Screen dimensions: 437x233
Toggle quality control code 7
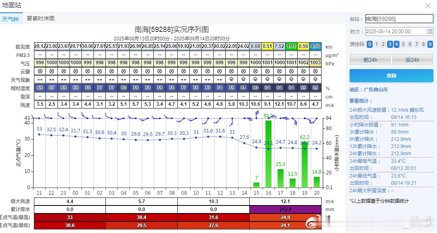pos(417,44)
